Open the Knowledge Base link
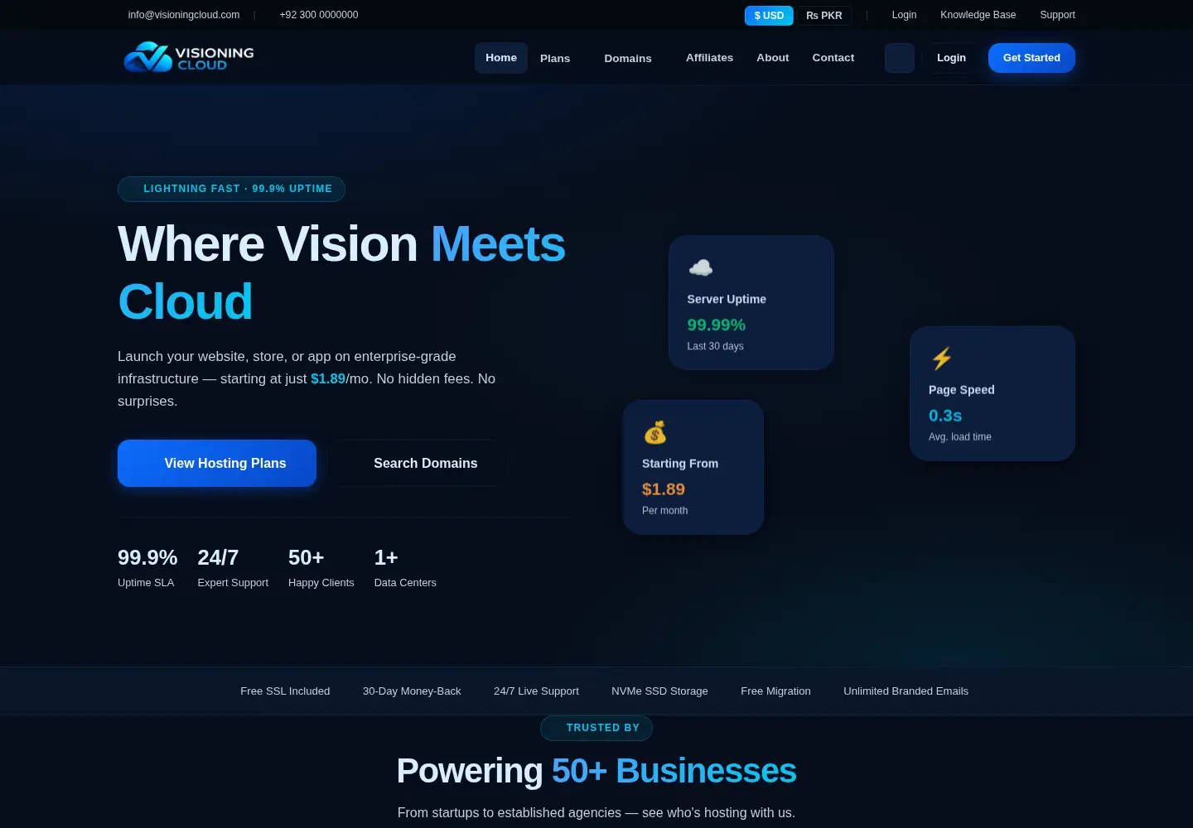 click(978, 15)
